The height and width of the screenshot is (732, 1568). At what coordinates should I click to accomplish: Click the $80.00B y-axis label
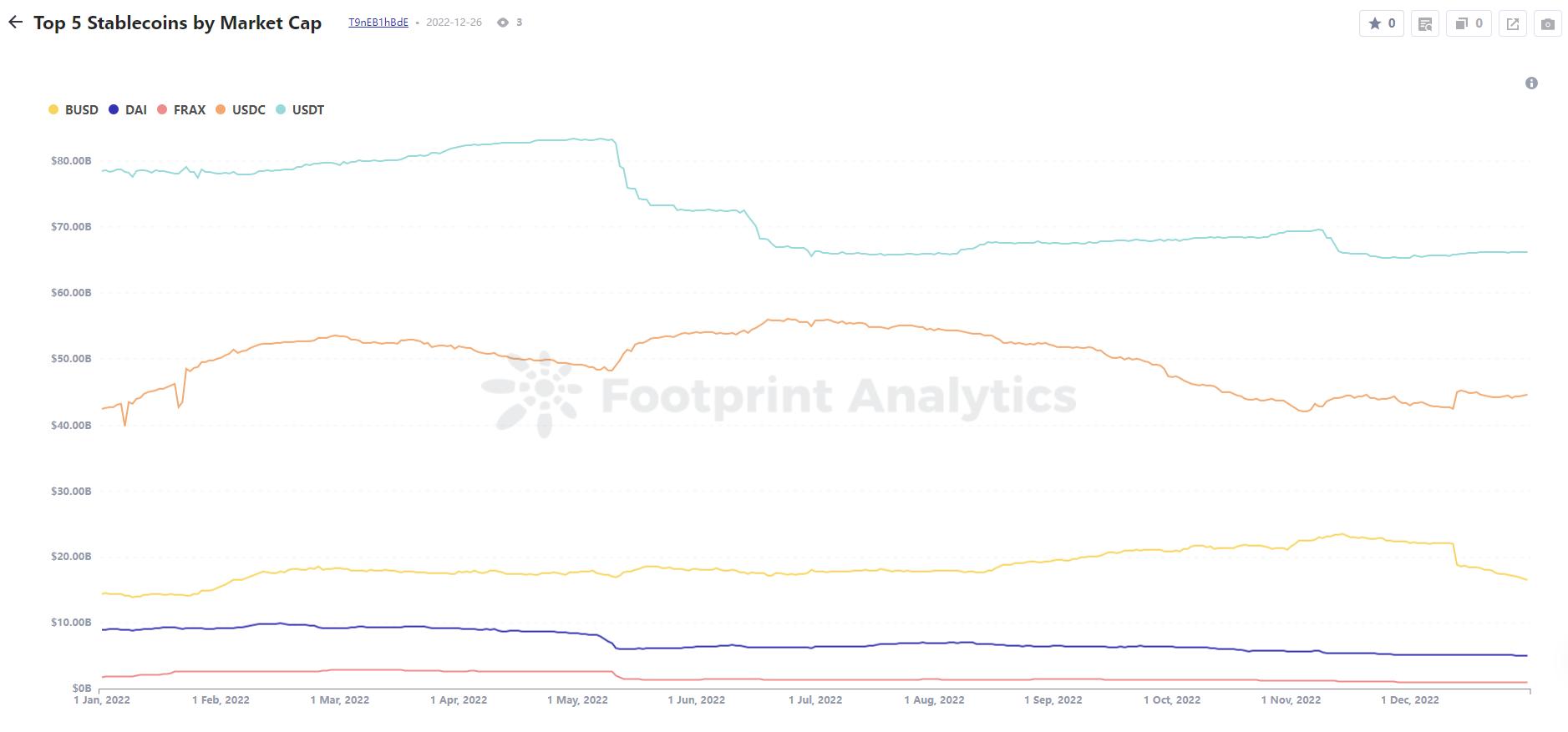coord(71,161)
